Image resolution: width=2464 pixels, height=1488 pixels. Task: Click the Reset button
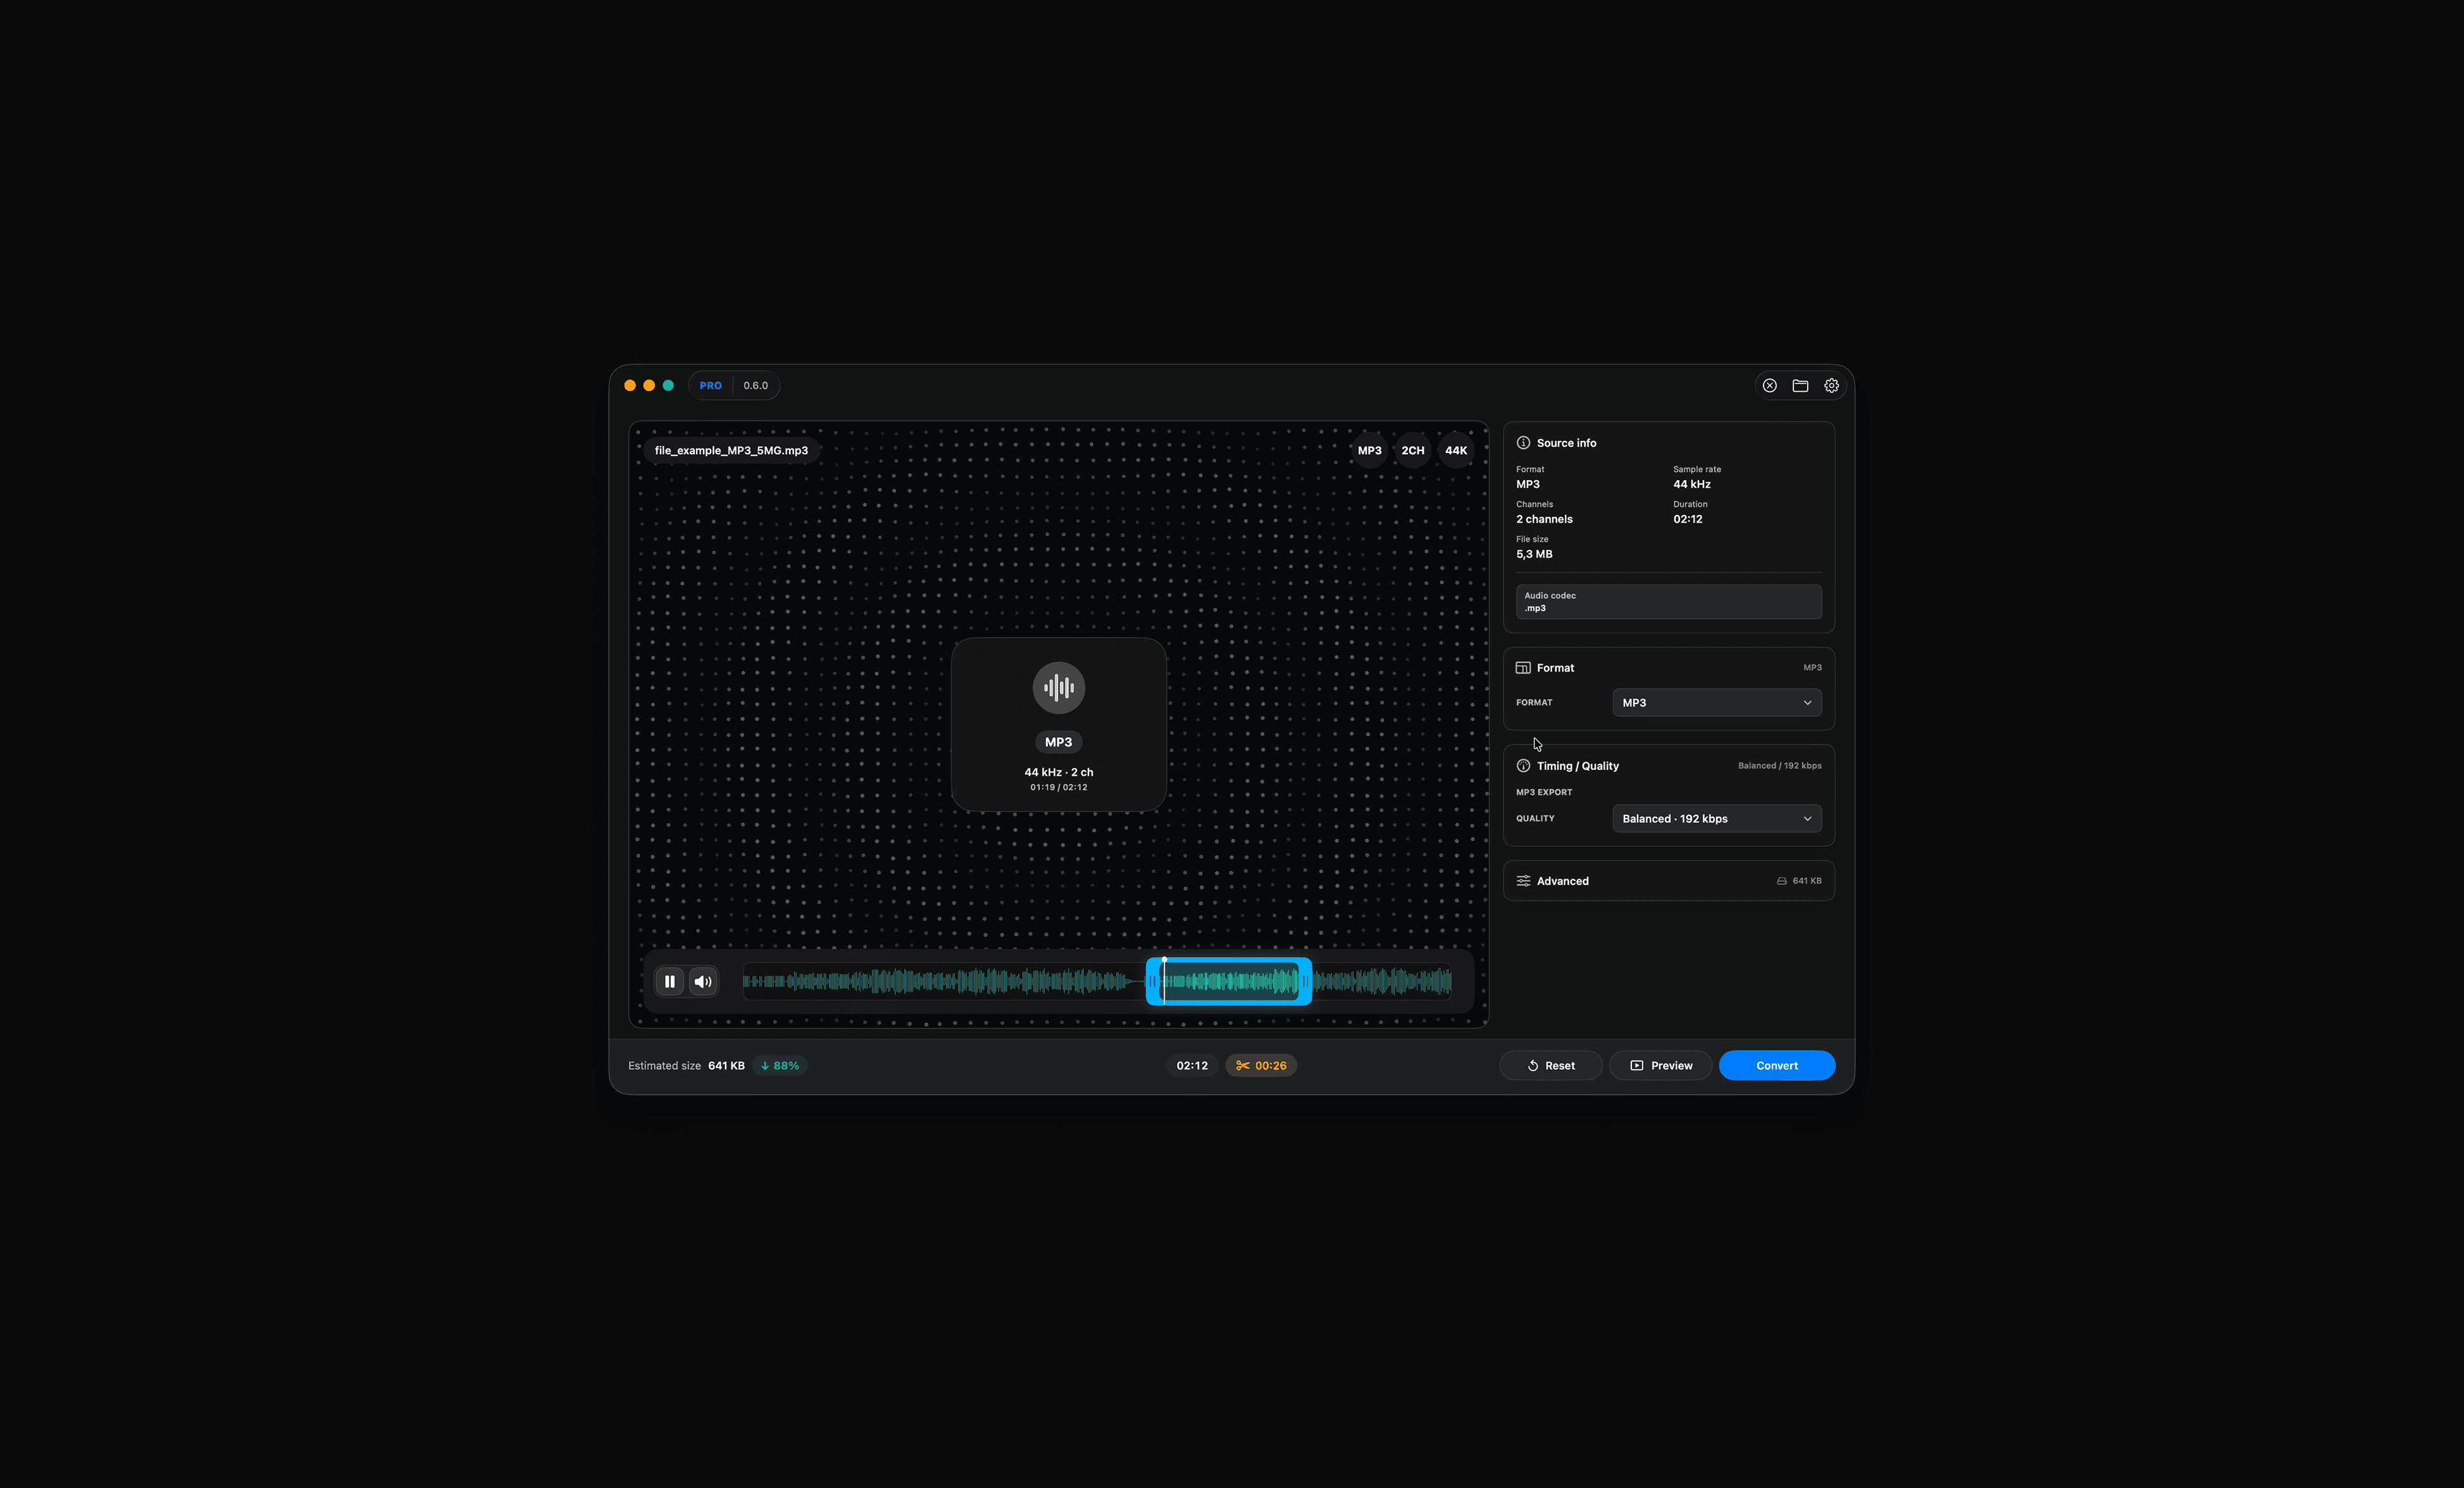1550,1066
